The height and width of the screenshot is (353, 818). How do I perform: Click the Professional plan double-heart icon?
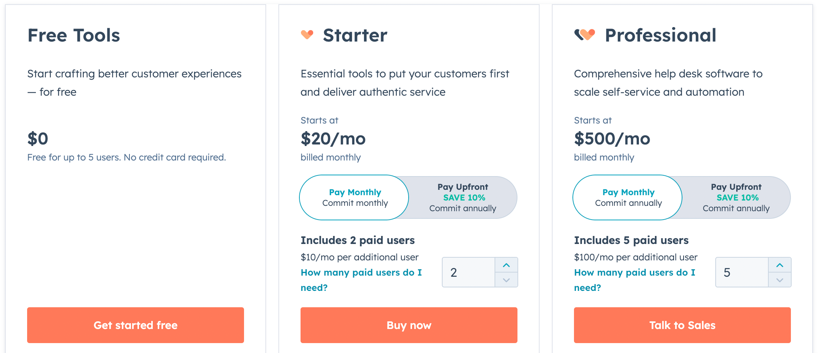tap(585, 35)
